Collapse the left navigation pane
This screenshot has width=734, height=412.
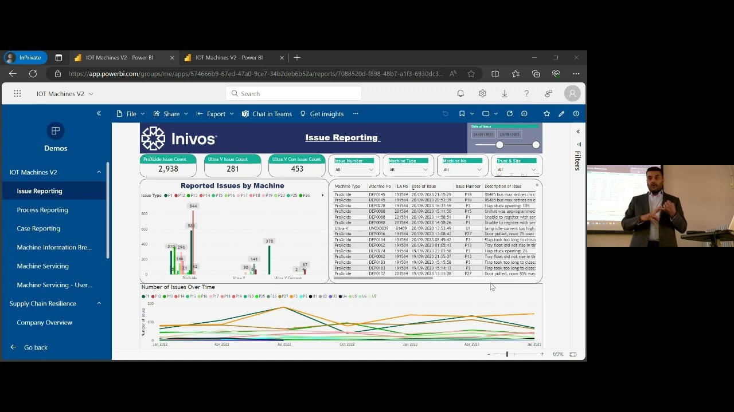(x=99, y=114)
